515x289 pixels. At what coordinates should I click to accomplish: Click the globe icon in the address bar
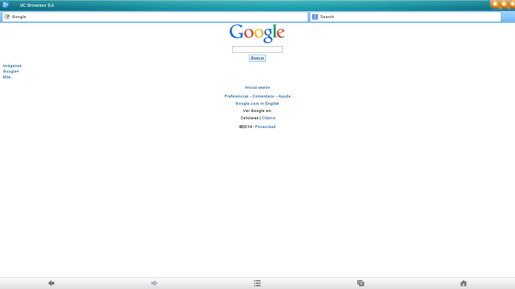[7, 16]
